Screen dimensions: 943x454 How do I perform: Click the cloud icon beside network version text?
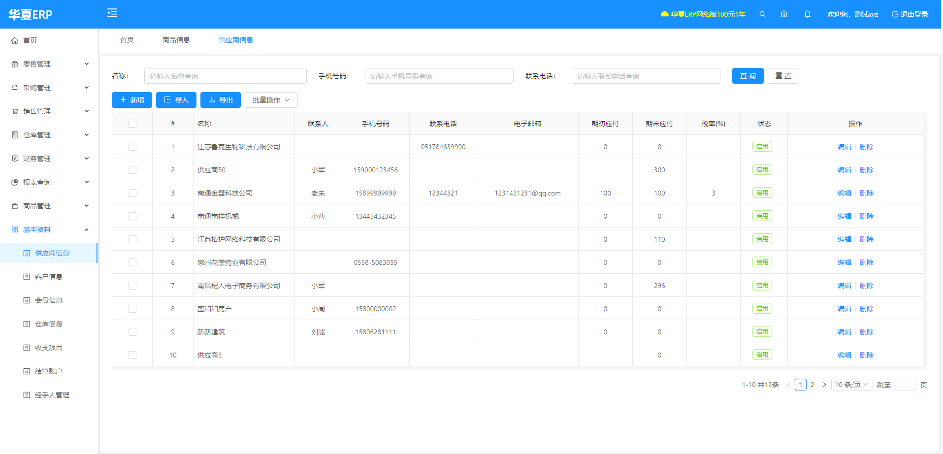click(665, 14)
